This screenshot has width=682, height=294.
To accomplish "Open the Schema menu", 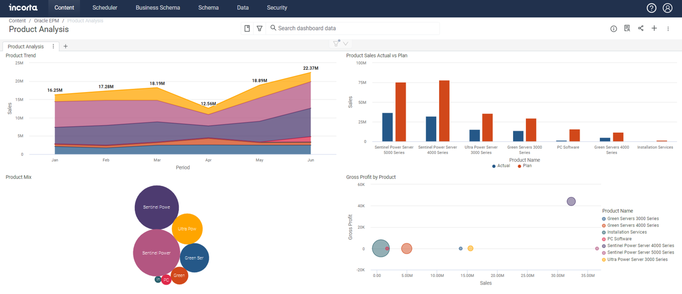I will [208, 8].
